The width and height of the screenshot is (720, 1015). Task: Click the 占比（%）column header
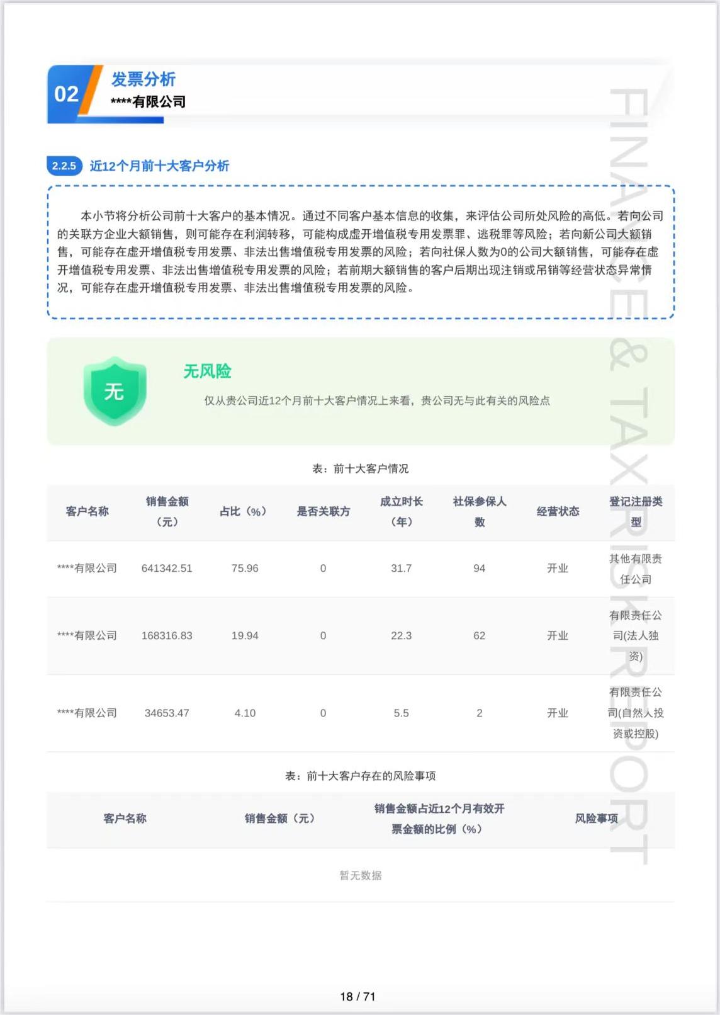(x=245, y=511)
